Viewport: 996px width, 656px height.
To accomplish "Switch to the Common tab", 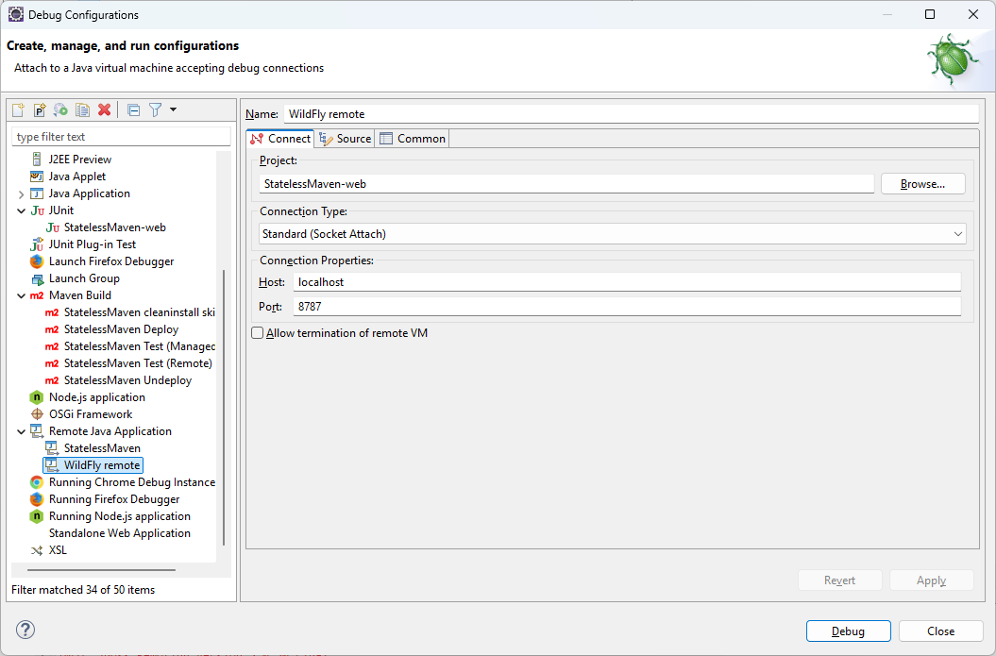I will 413,139.
